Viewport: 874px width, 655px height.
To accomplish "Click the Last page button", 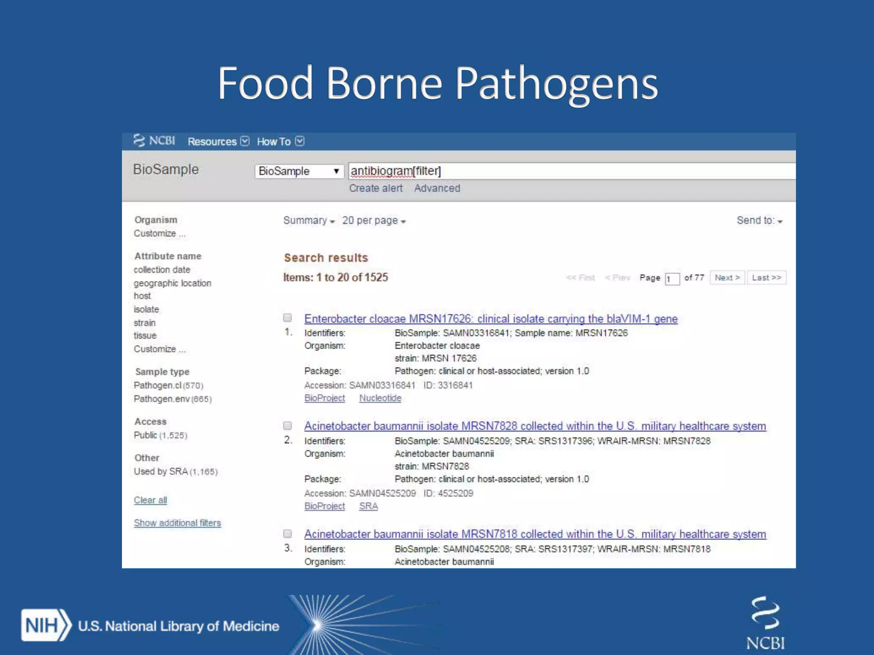I will 766,278.
